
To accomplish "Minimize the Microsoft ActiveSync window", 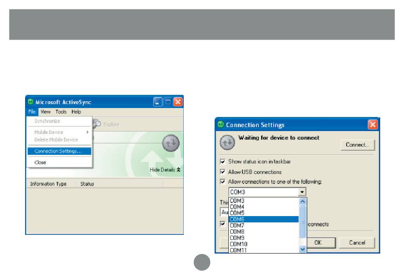I will tap(158, 102).
